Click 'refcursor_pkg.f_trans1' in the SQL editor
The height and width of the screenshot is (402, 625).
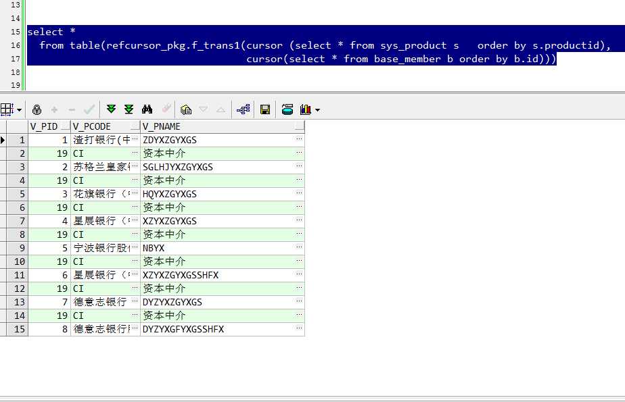(173, 45)
